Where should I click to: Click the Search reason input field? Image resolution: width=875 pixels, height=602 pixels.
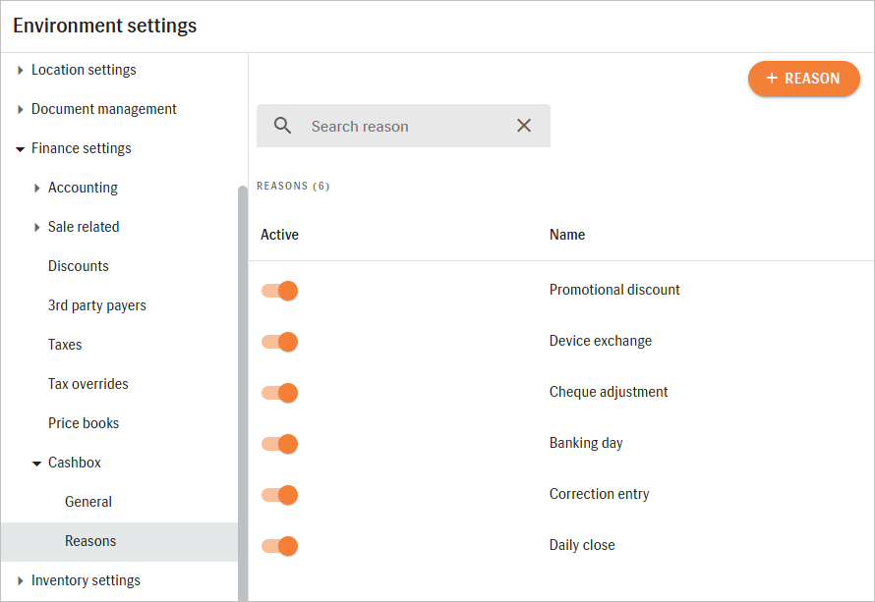(403, 126)
